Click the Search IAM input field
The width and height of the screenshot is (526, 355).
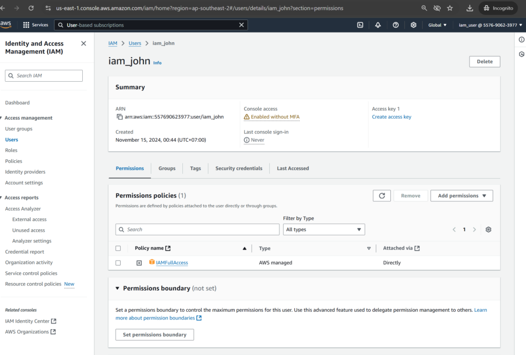pos(44,76)
